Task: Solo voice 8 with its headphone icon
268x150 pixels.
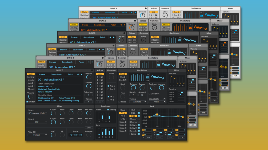Action: [102, 98]
